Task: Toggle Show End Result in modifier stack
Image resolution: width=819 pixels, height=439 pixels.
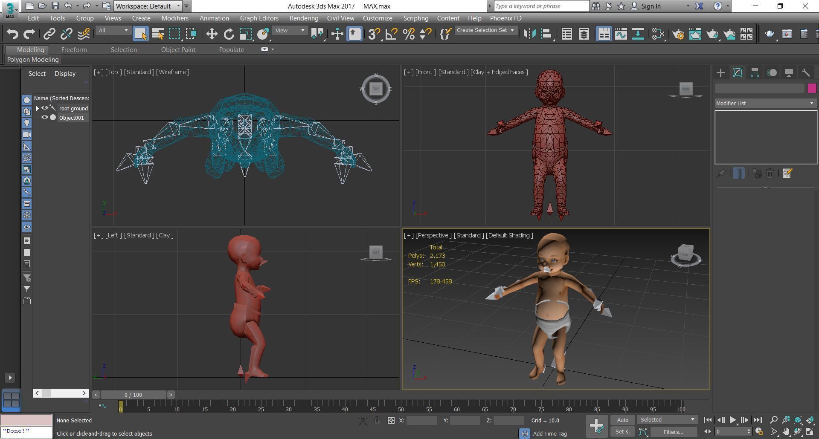Action: click(739, 173)
